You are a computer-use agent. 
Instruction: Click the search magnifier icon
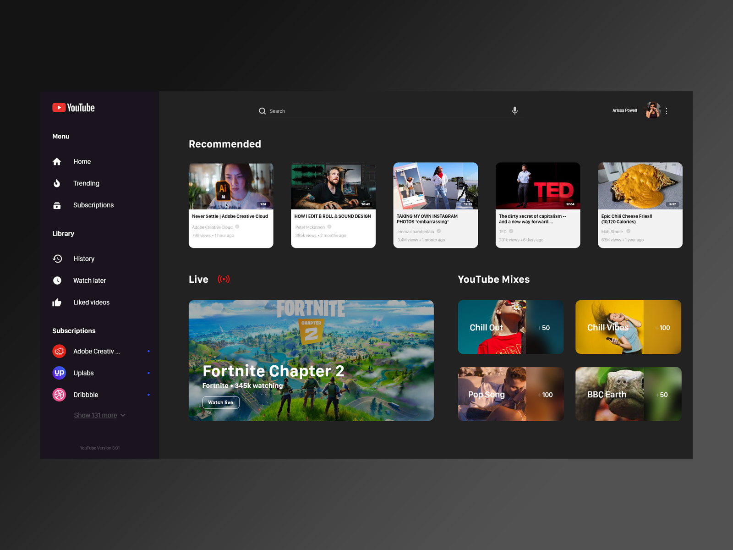click(x=263, y=111)
